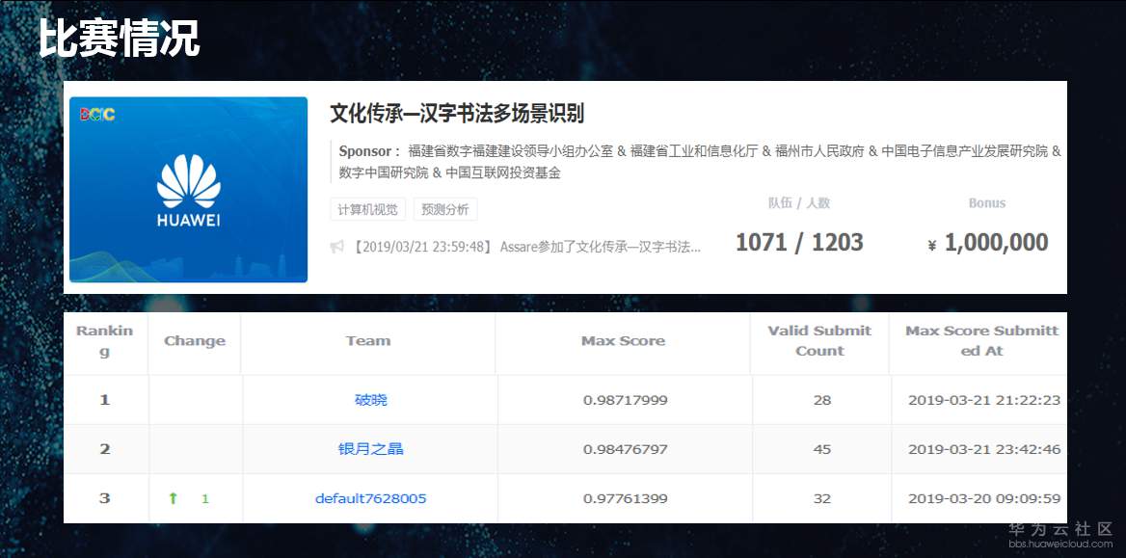Viewport: 1126px width, 558px height.
Task: Click score 0.97761399
Action: pos(626,498)
